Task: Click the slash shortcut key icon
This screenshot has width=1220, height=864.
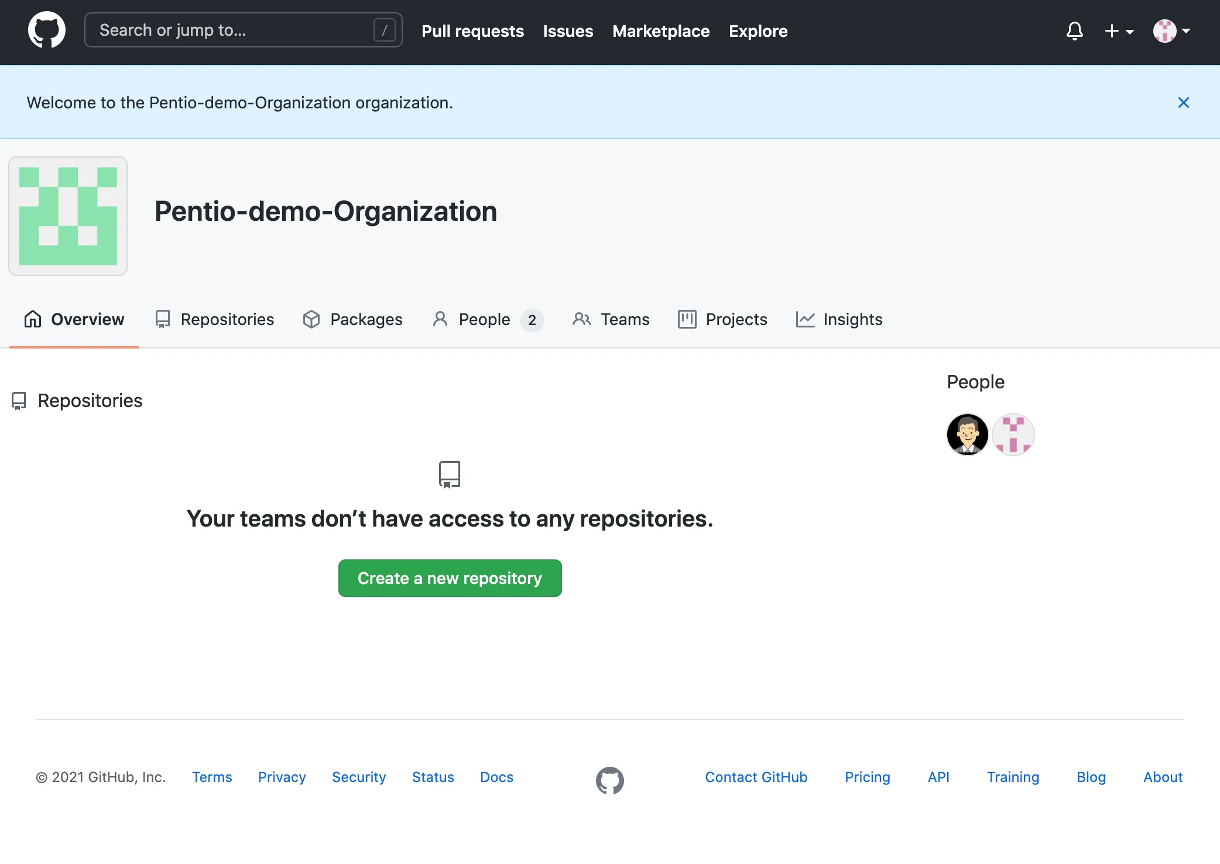Action: 384,30
